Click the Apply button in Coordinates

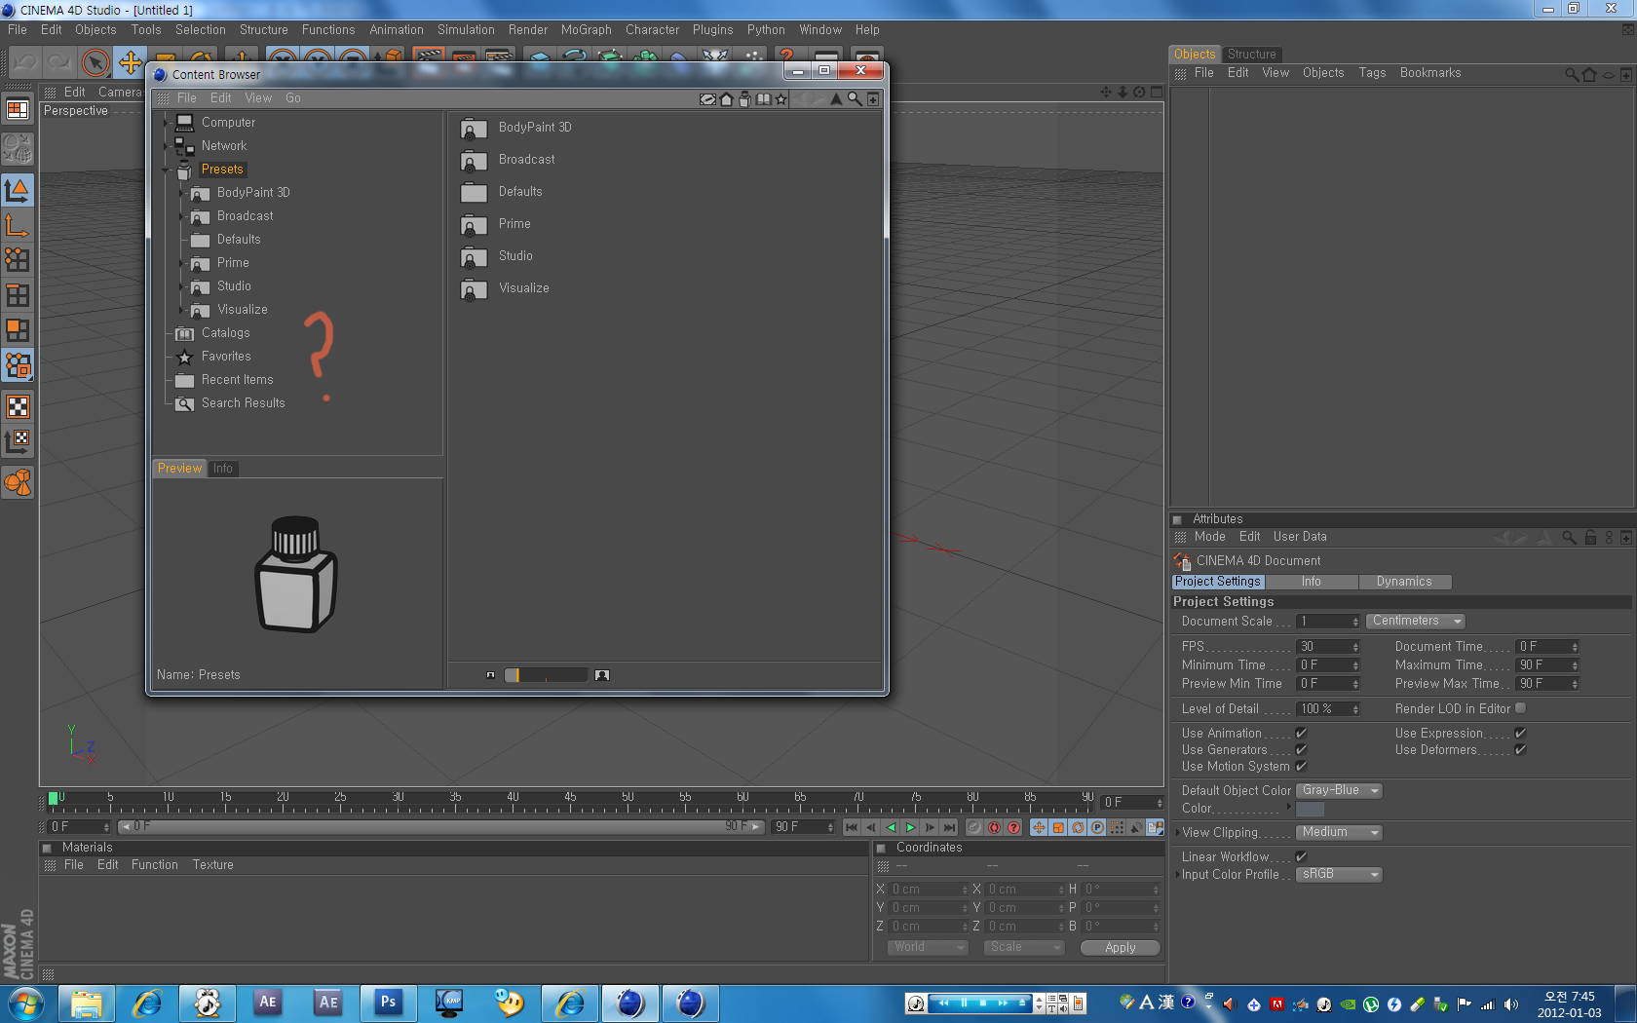[x=1121, y=948]
